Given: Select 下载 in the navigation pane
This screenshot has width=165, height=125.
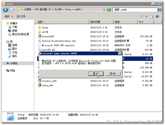Looking at the screenshot, I should coord(15,27).
